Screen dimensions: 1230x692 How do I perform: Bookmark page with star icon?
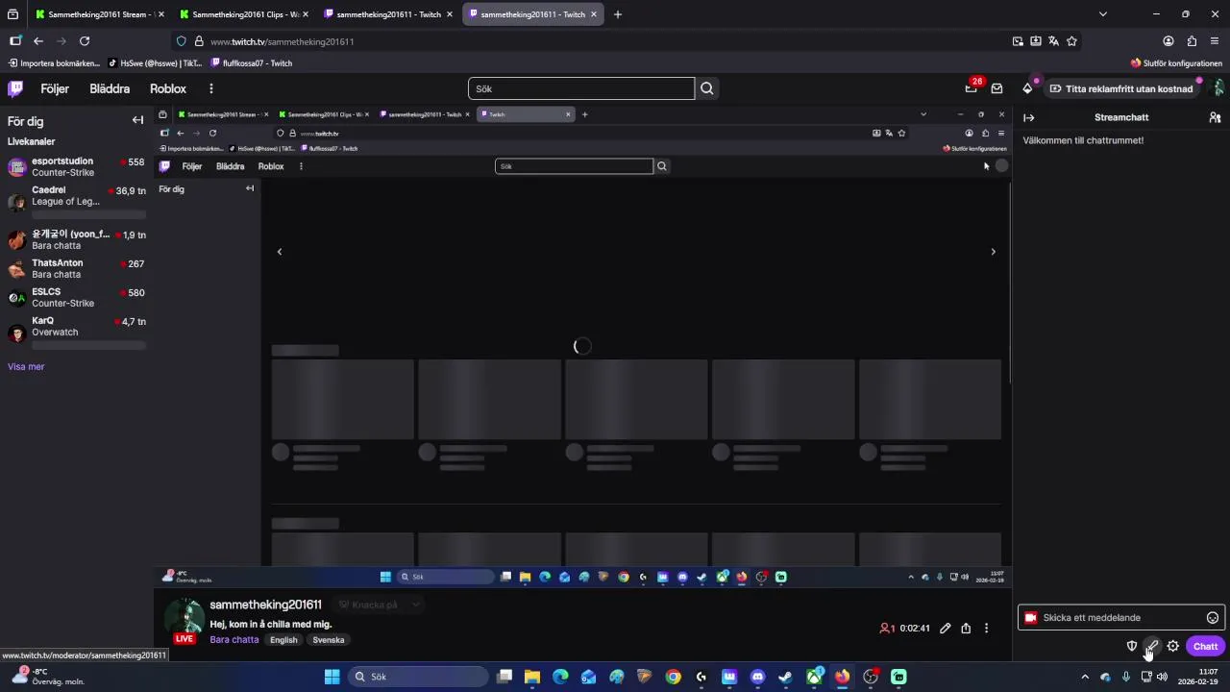click(x=1072, y=41)
